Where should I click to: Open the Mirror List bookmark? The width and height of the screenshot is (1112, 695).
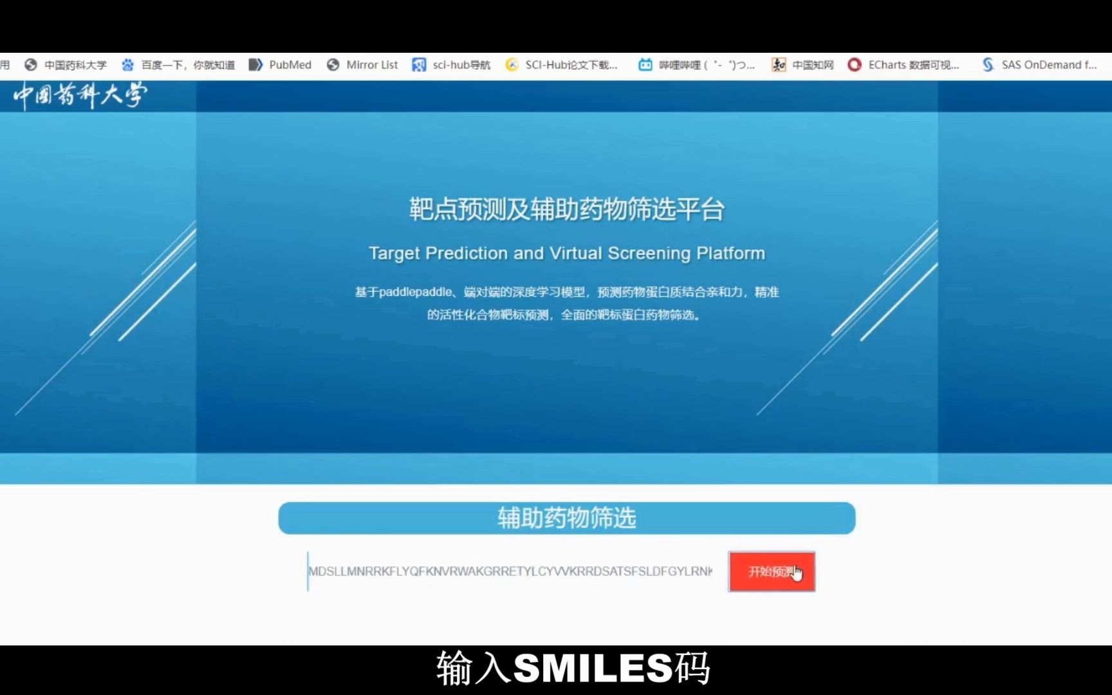pyautogui.click(x=362, y=65)
